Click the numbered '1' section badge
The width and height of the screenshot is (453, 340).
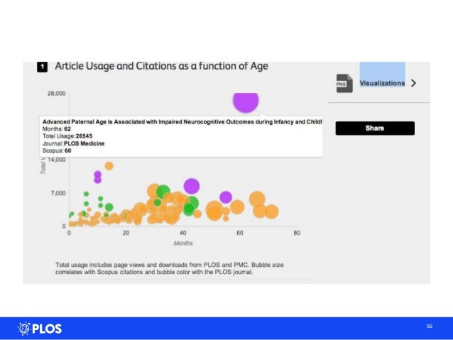pyautogui.click(x=42, y=67)
